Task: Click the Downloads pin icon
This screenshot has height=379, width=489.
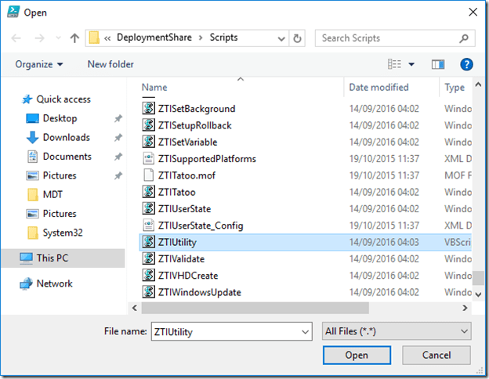Action: click(118, 138)
